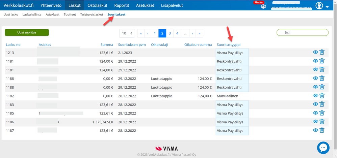Delete the payment for invoice 1185
Viewport: 337px width, 158px height.
pos(322,113)
